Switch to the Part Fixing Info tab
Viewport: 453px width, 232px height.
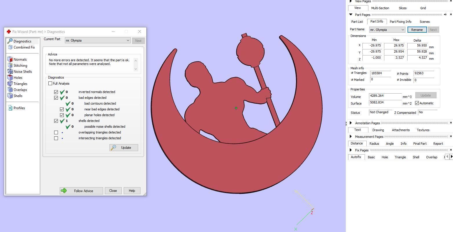tap(401, 22)
